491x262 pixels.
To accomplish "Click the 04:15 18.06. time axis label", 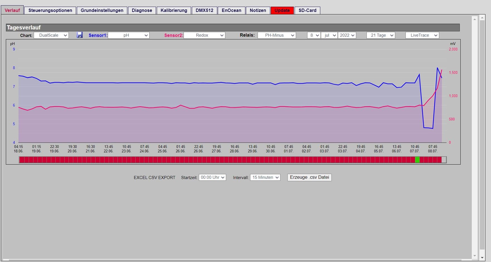I will (x=19, y=149).
